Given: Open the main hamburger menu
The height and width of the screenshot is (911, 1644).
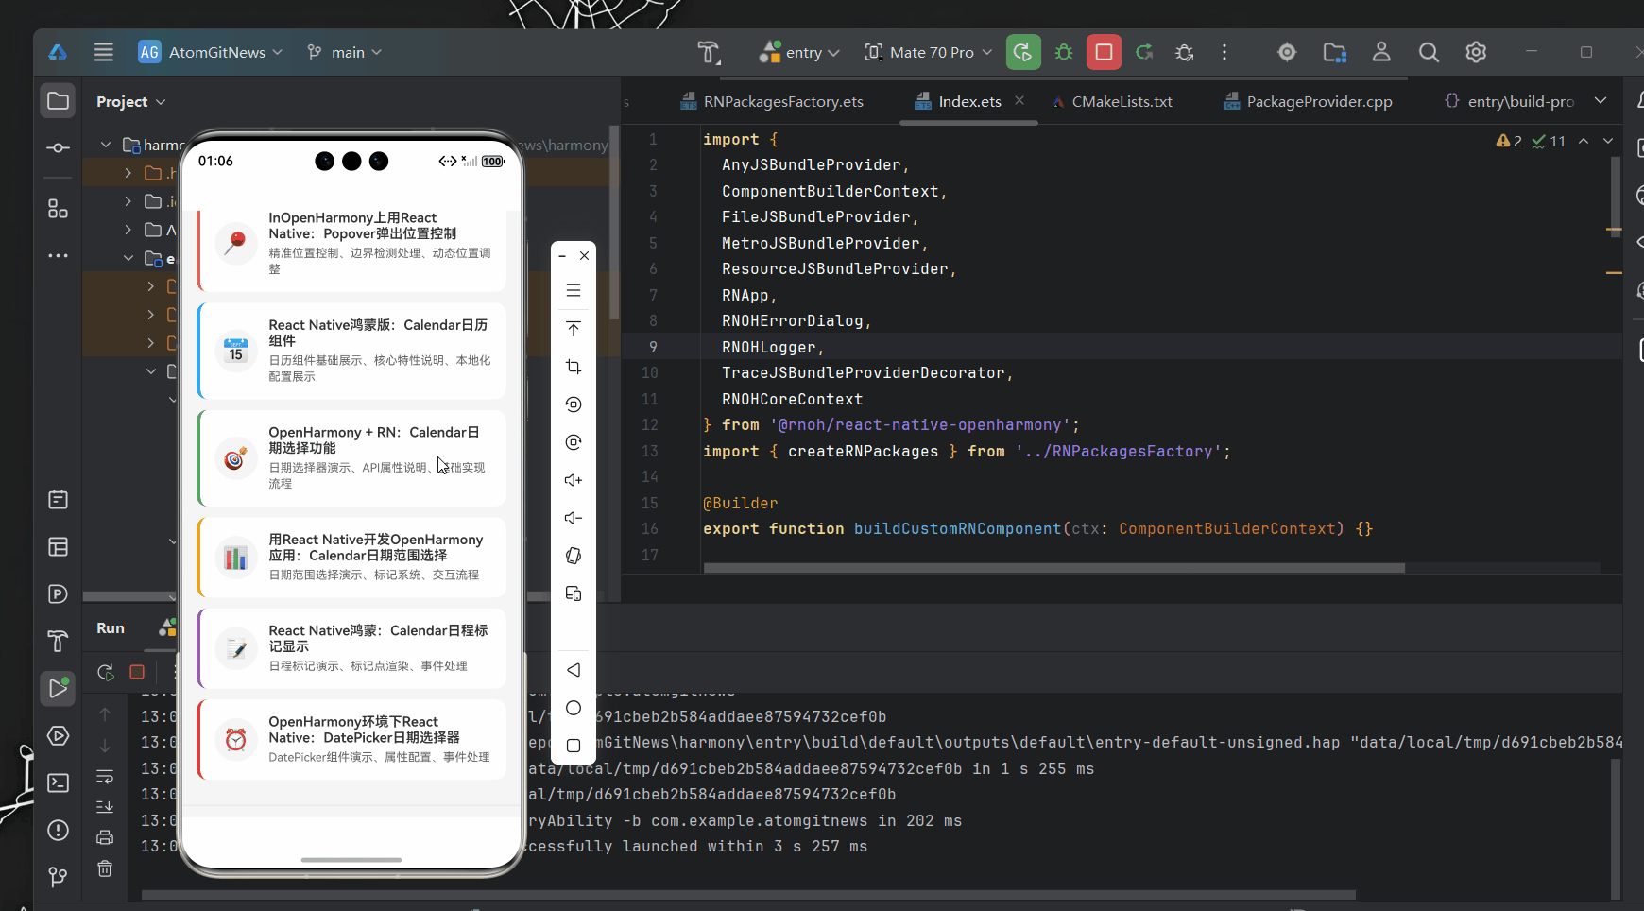Looking at the screenshot, I should tap(104, 52).
